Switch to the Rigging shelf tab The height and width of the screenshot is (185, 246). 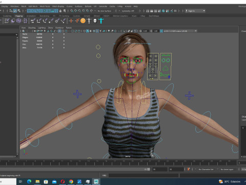(19, 16)
